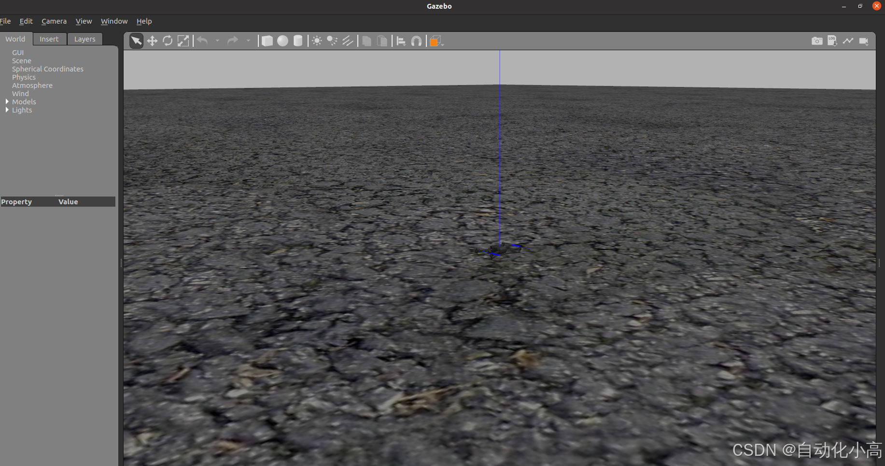
Task: Insert a cylinder shape
Action: click(298, 41)
